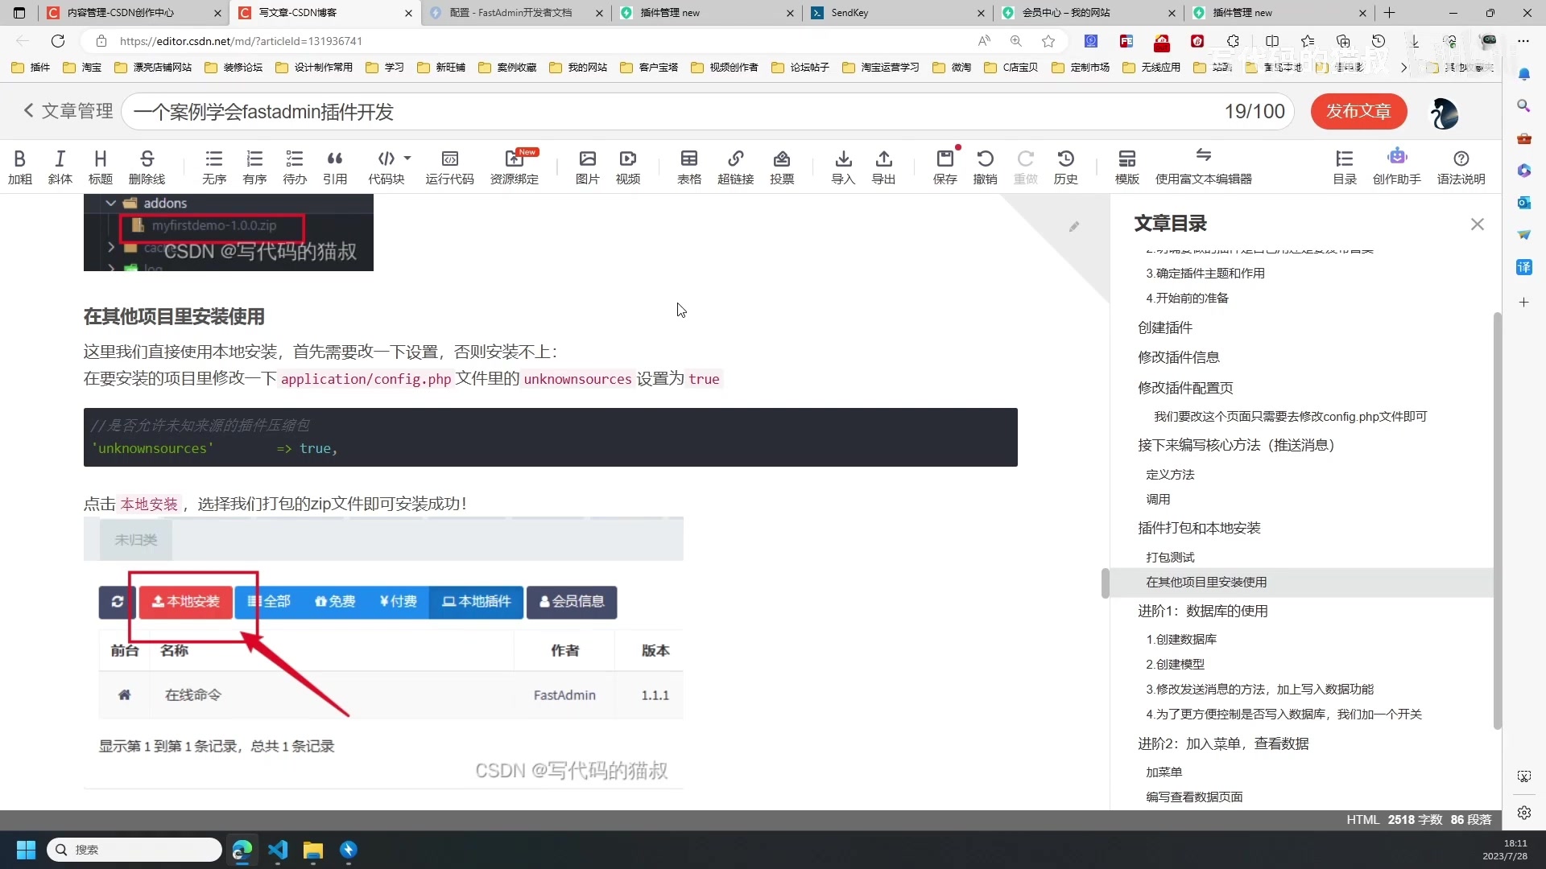The image size is (1546, 869).
Task: Save the draft using the 保存 icon
Action: coord(945,167)
